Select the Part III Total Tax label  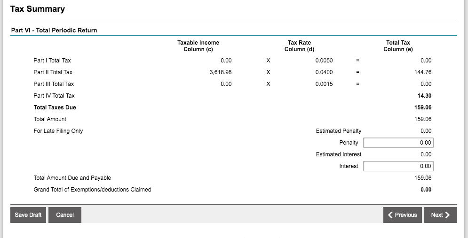pos(54,84)
